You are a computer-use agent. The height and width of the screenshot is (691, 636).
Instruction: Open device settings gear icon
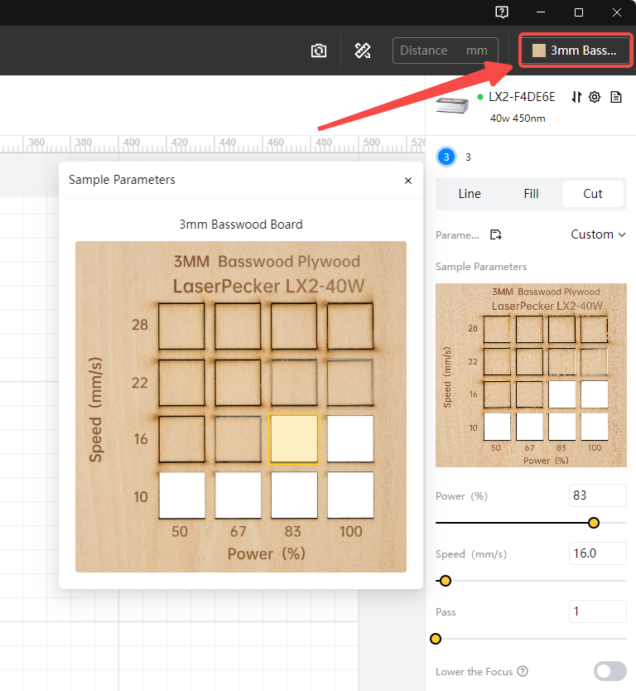[595, 97]
